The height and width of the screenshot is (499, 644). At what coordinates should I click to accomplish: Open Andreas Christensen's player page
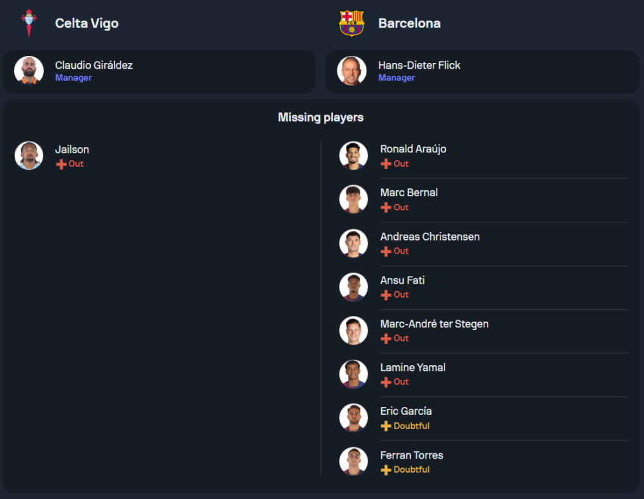[x=430, y=237]
